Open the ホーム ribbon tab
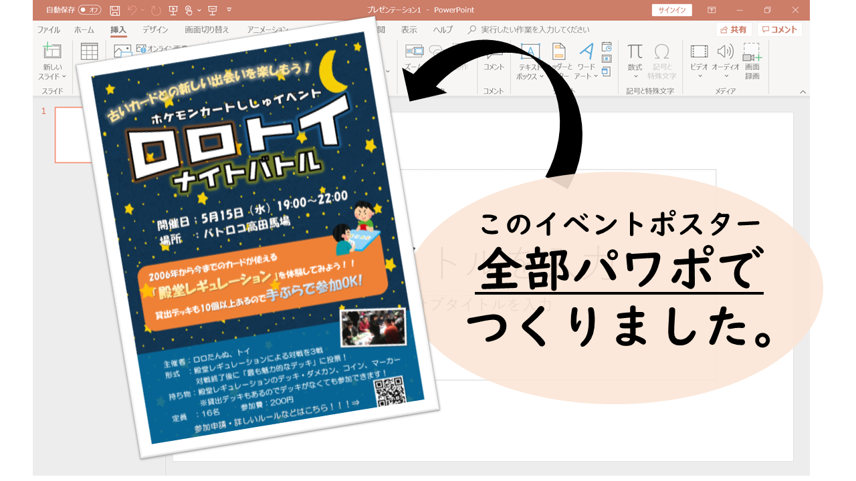This screenshot has height=481, width=856. [x=84, y=29]
